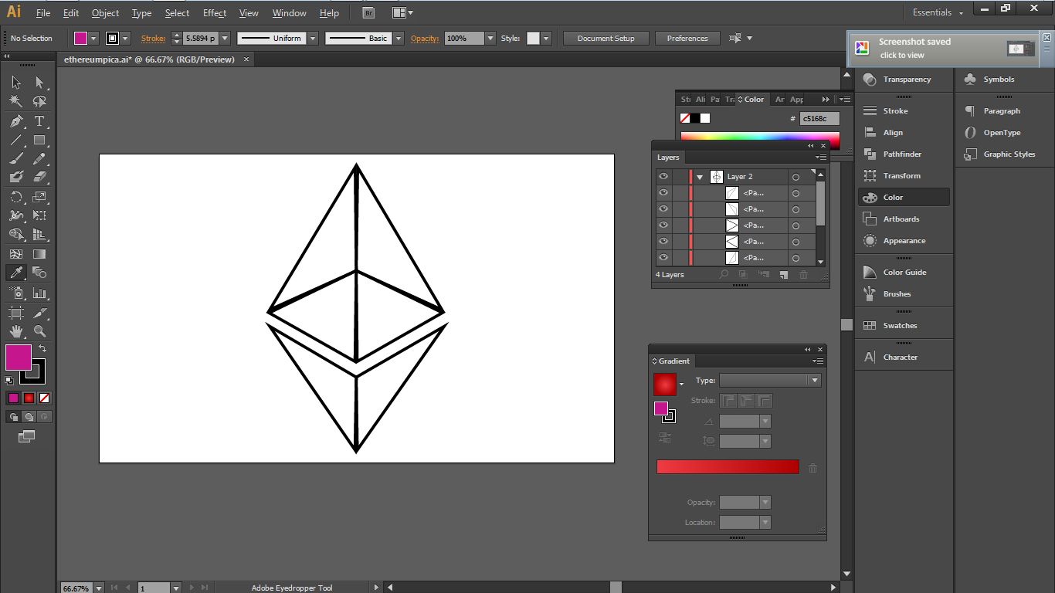
Task: Choose the Rectangle tool
Action: point(39,141)
